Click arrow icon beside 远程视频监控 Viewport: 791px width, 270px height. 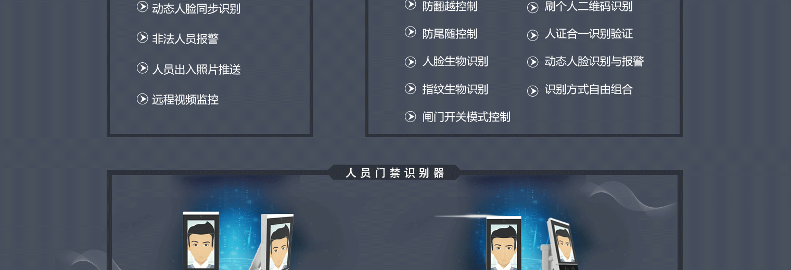[x=143, y=99]
